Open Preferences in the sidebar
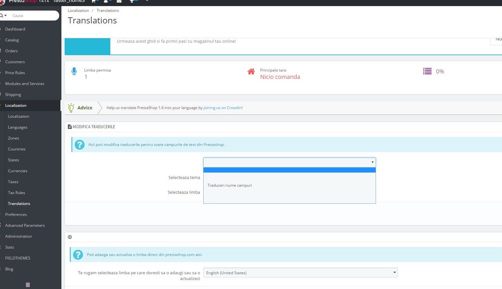This screenshot has height=289, width=502. tap(16, 215)
